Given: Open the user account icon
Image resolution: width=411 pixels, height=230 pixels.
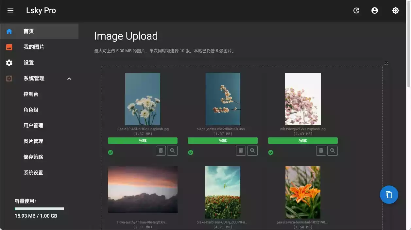Looking at the screenshot, I should [375, 10].
